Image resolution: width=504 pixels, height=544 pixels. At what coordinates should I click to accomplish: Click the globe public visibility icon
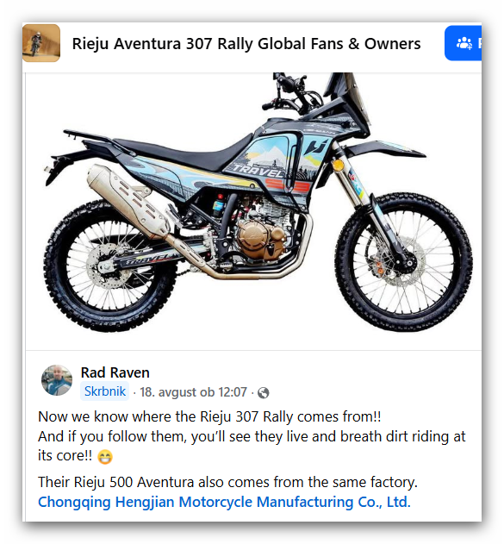tap(264, 393)
